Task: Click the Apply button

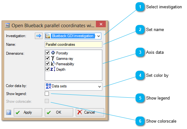Action: (28, 112)
